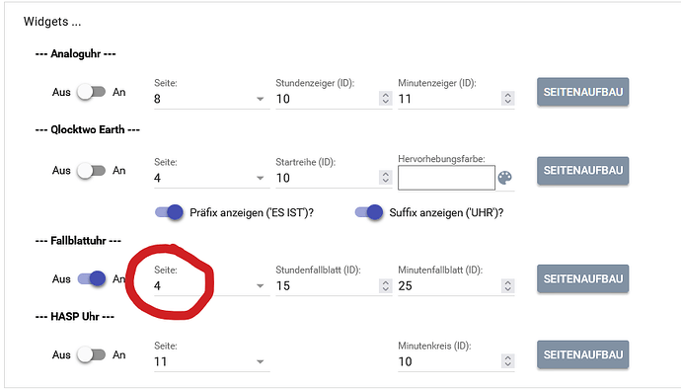The height and width of the screenshot is (389, 681).
Task: Disable the Fallblattuhr widget toggle
Action: point(91,278)
